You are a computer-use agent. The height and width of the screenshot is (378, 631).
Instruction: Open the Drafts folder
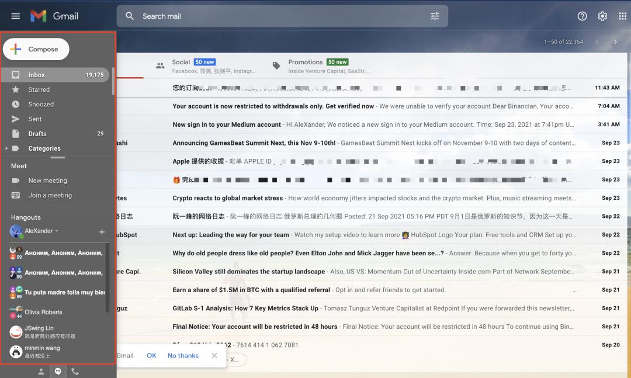tap(55, 134)
